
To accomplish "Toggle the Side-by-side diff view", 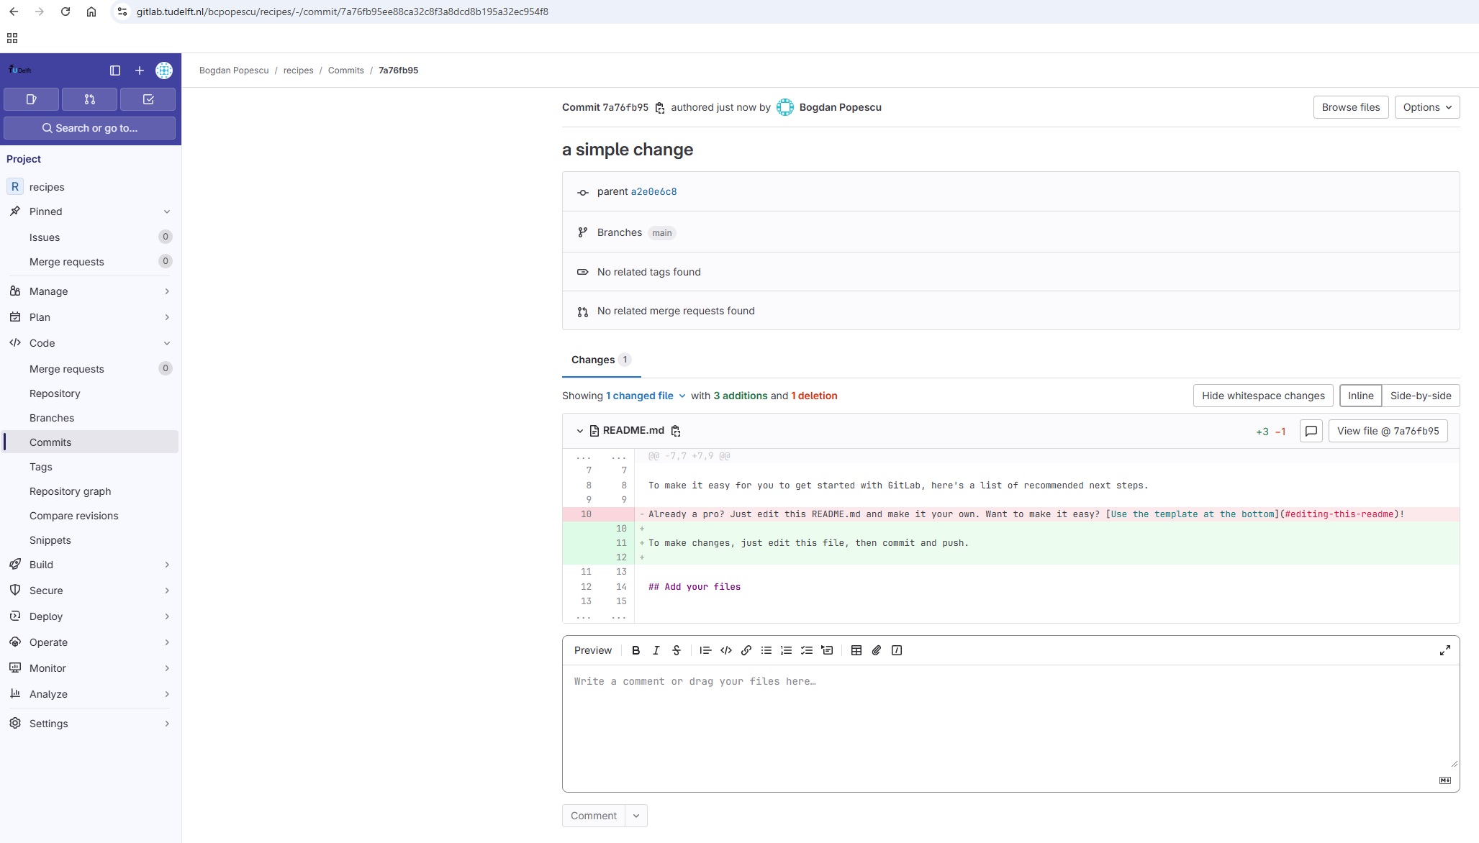I will click(1420, 395).
